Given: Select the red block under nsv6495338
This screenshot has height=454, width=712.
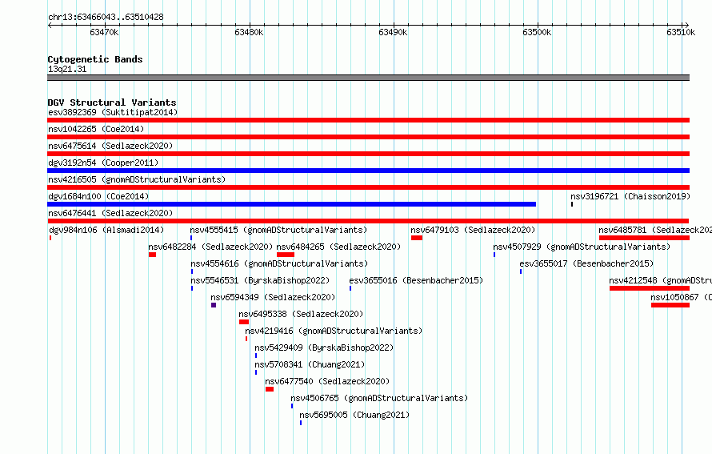Looking at the screenshot, I should pos(244,322).
